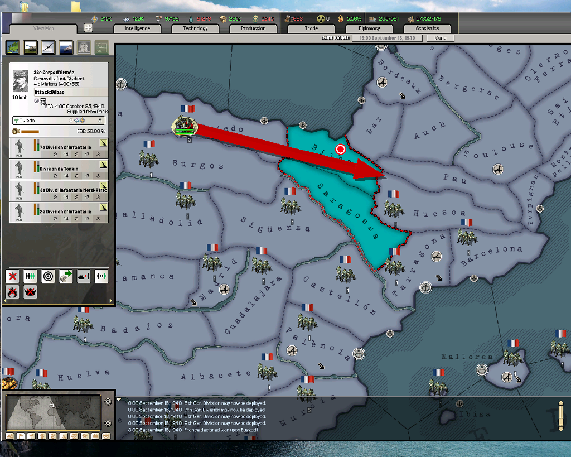Image resolution: width=571 pixels, height=457 pixels.
Task: Select the land units tank icon
Action: point(31,47)
